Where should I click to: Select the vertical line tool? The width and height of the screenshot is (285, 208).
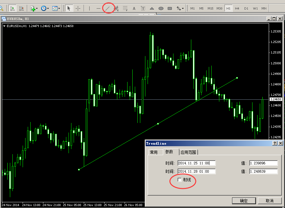90,8
